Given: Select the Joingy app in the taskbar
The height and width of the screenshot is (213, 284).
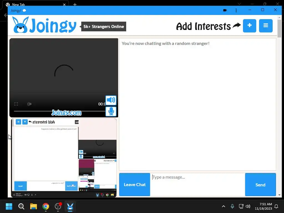Looking at the screenshot, I should coord(70,206).
